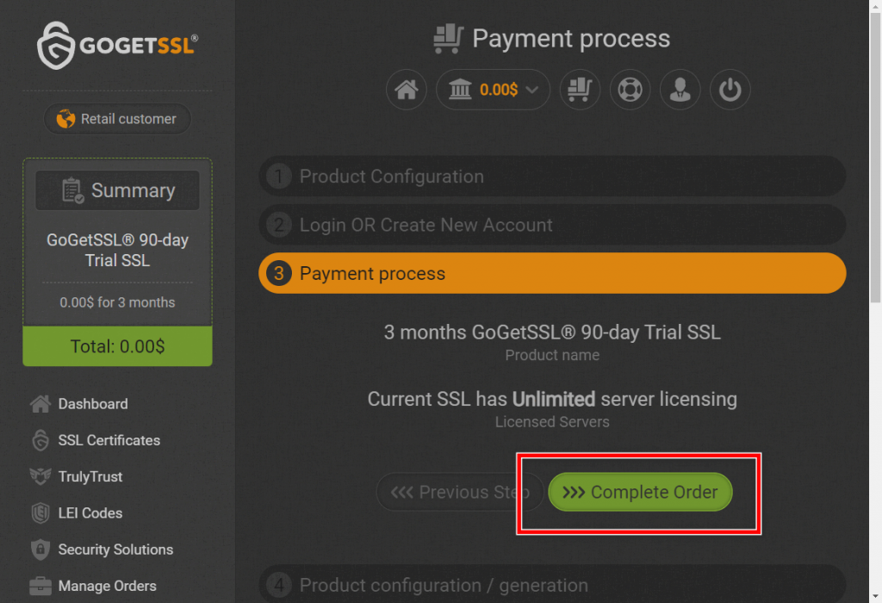Click the Manage Orders briefcase icon

[40, 586]
